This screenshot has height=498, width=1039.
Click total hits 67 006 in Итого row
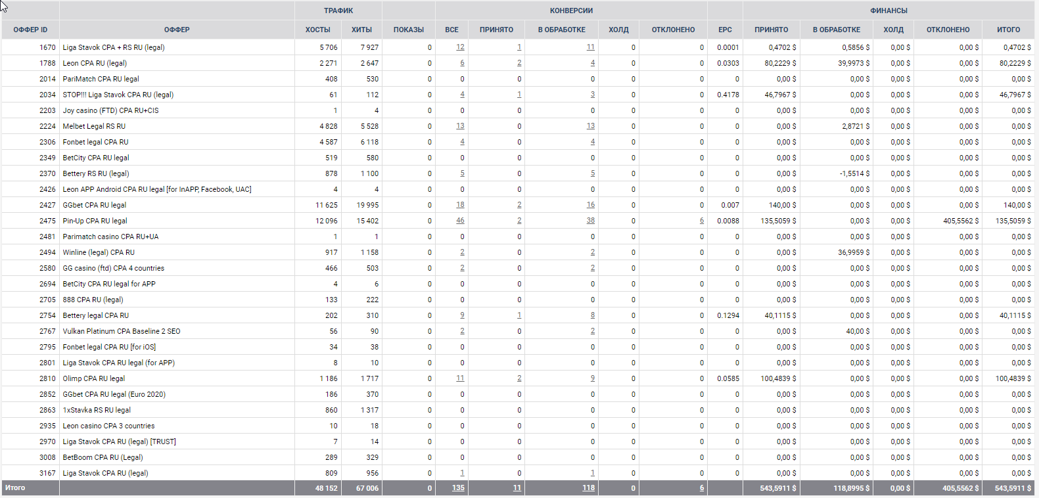point(367,488)
